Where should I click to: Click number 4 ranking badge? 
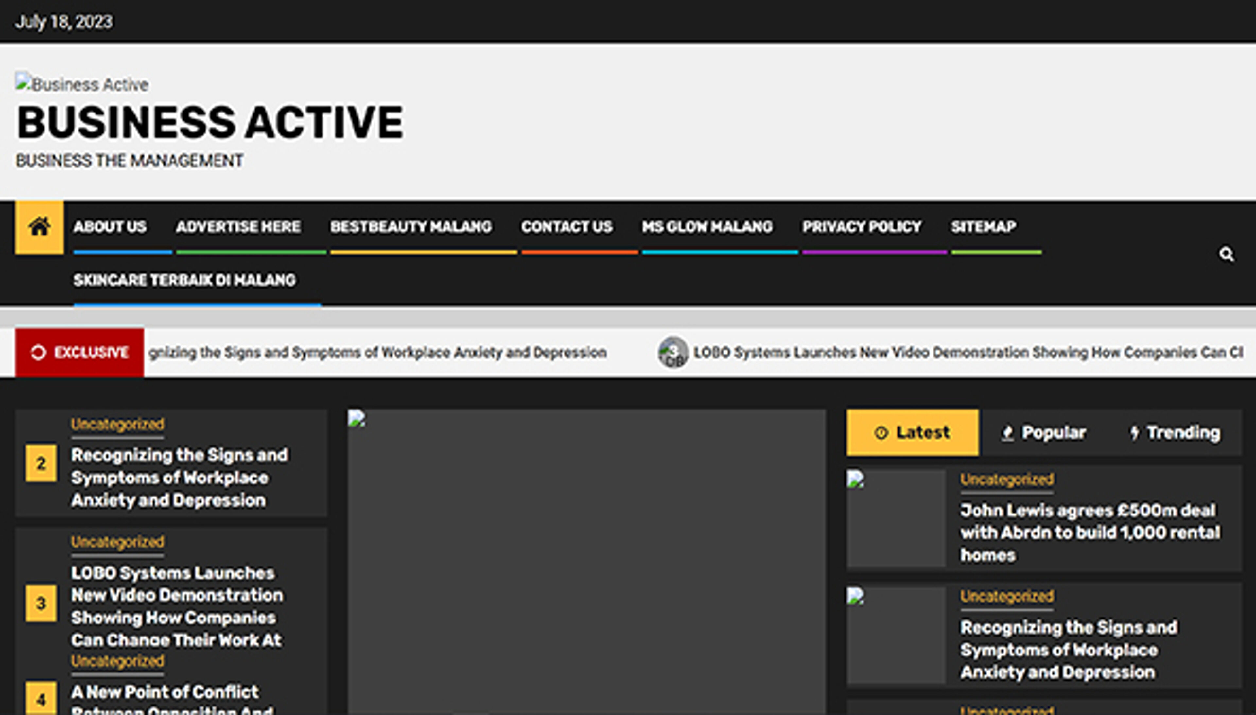(41, 698)
